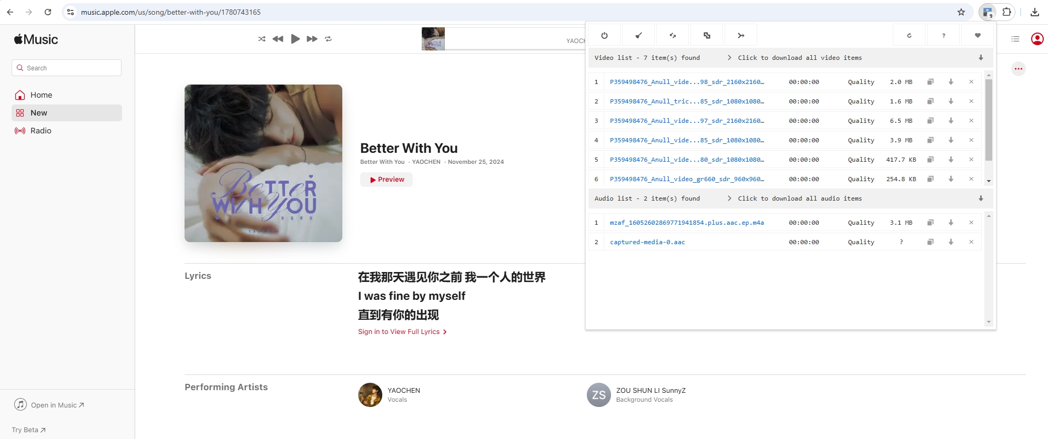
Task: Click the popup refresh icon
Action: click(909, 36)
